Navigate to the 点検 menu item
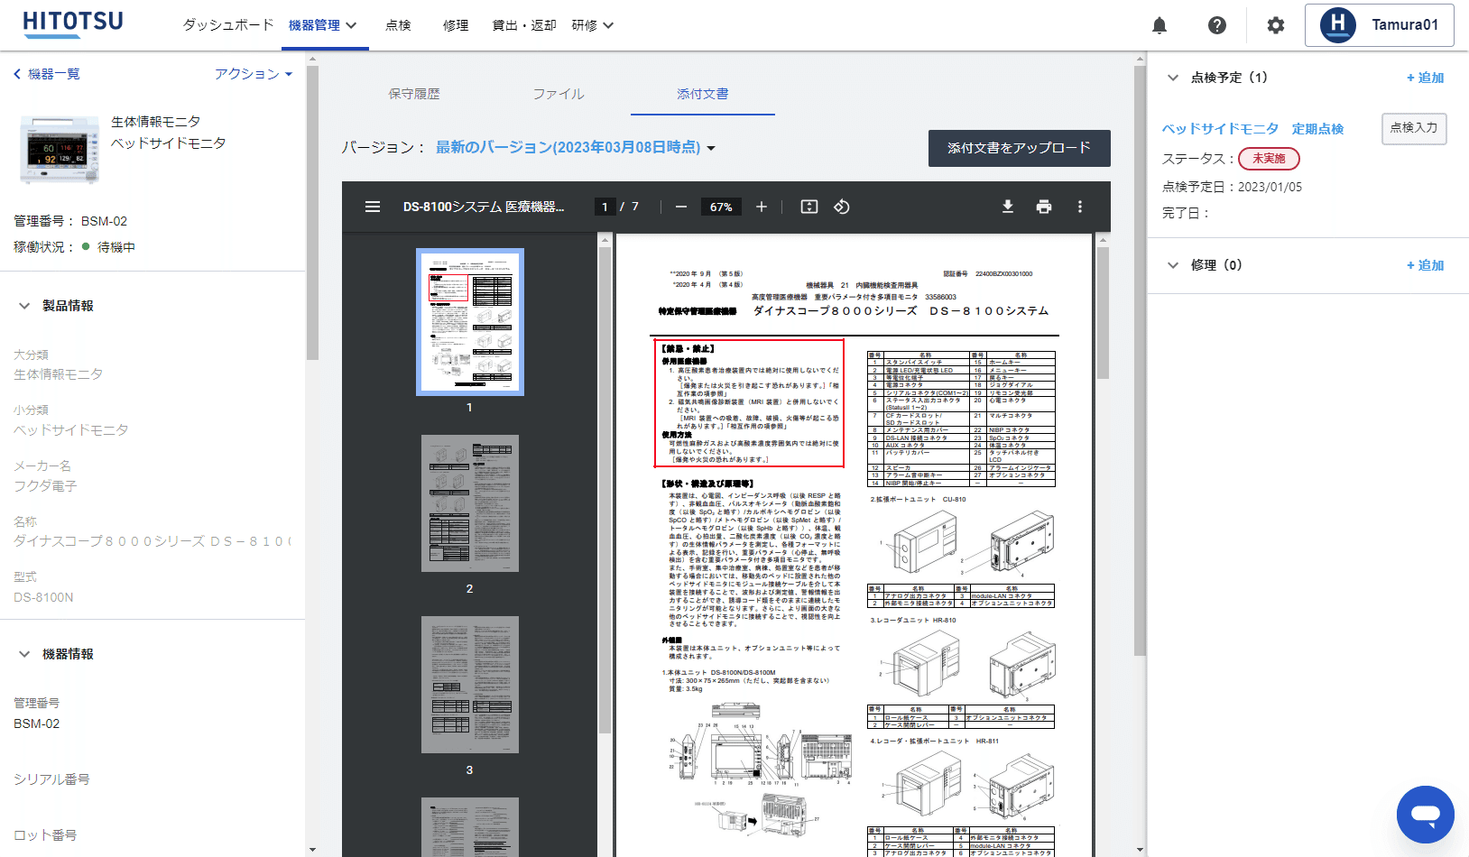Screen dimensions: 1469x857 point(398,25)
